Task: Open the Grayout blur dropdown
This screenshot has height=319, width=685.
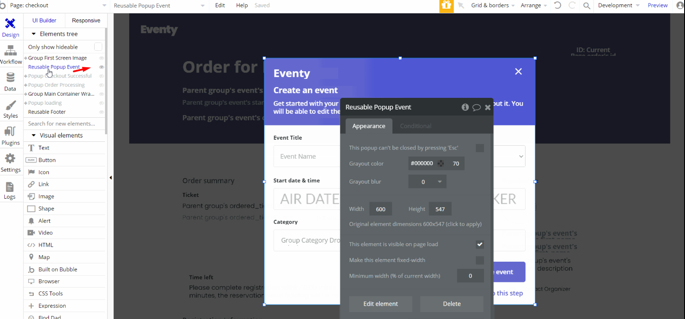Action: [427, 181]
